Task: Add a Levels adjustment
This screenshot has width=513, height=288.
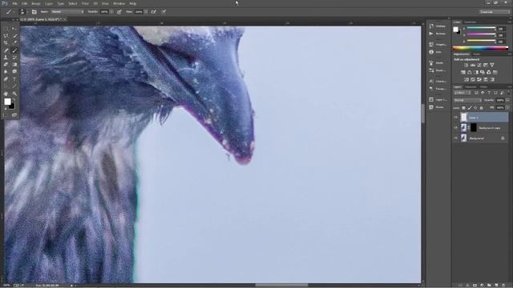Action: pos(473,65)
